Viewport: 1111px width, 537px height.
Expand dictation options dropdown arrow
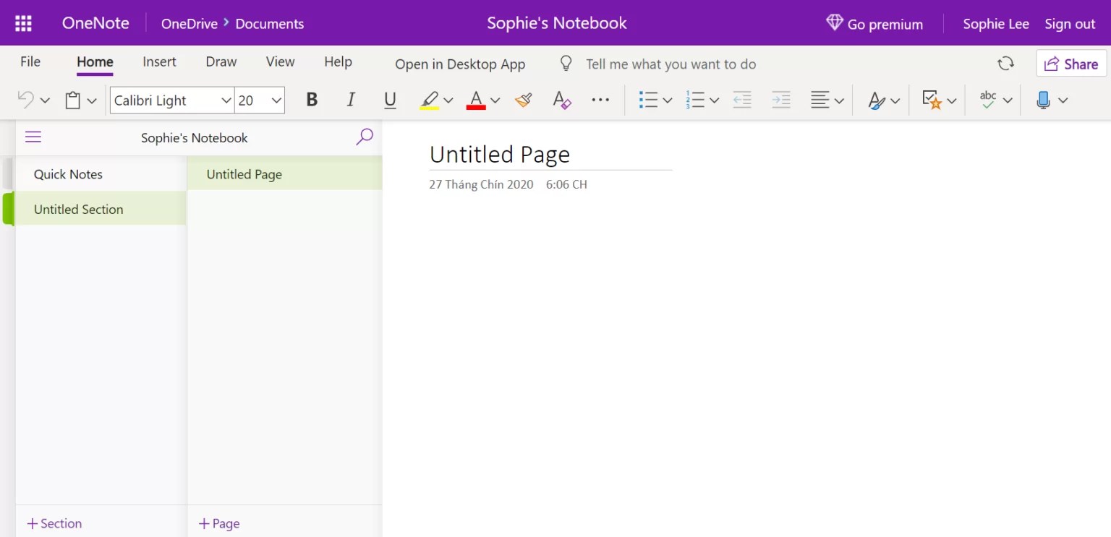coord(1063,100)
